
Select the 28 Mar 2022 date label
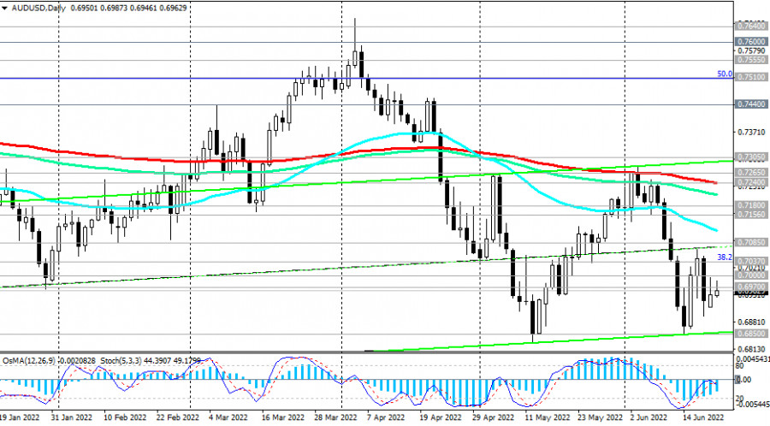335,417
